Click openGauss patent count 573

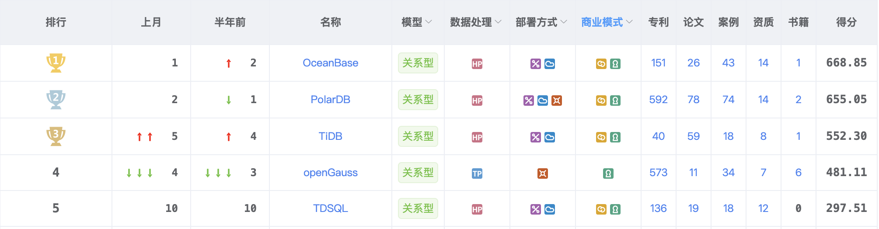659,173
